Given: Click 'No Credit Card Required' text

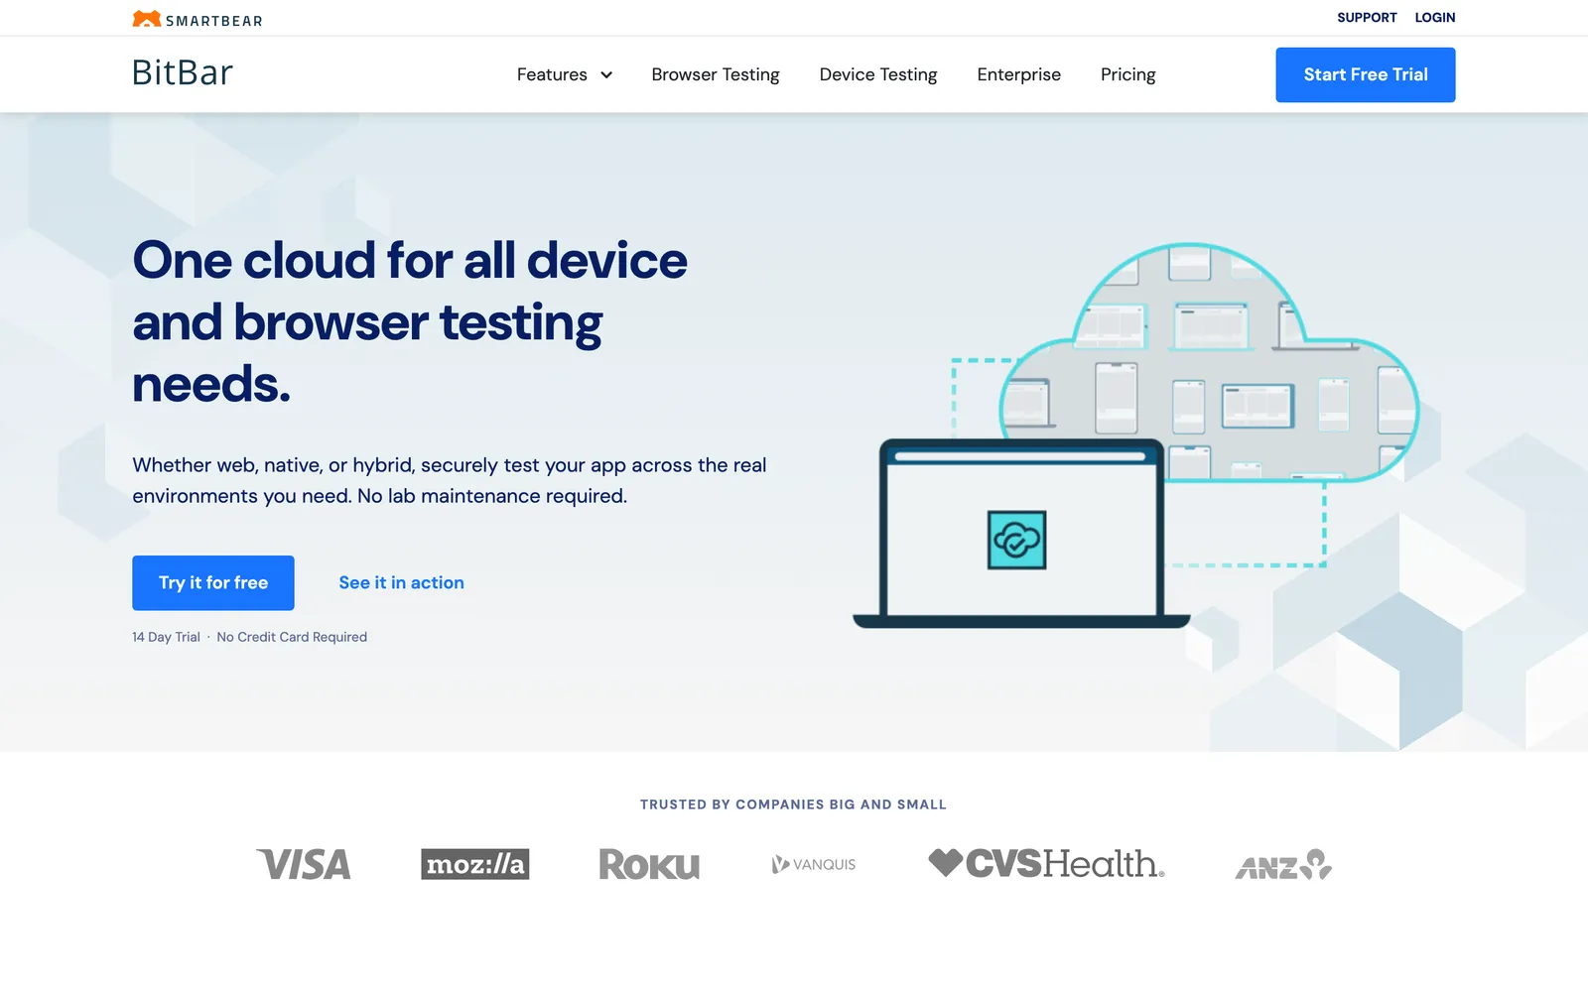Looking at the screenshot, I should pos(292,637).
